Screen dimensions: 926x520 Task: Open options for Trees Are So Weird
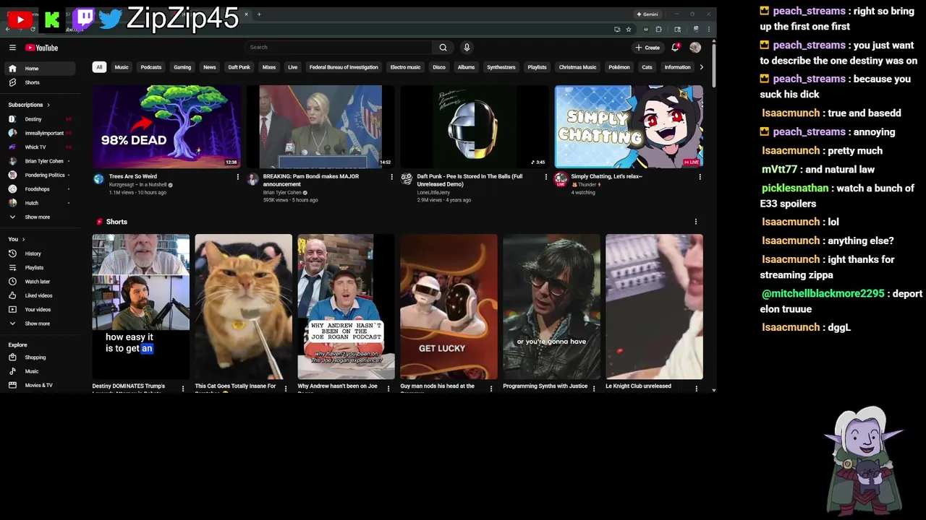click(237, 177)
